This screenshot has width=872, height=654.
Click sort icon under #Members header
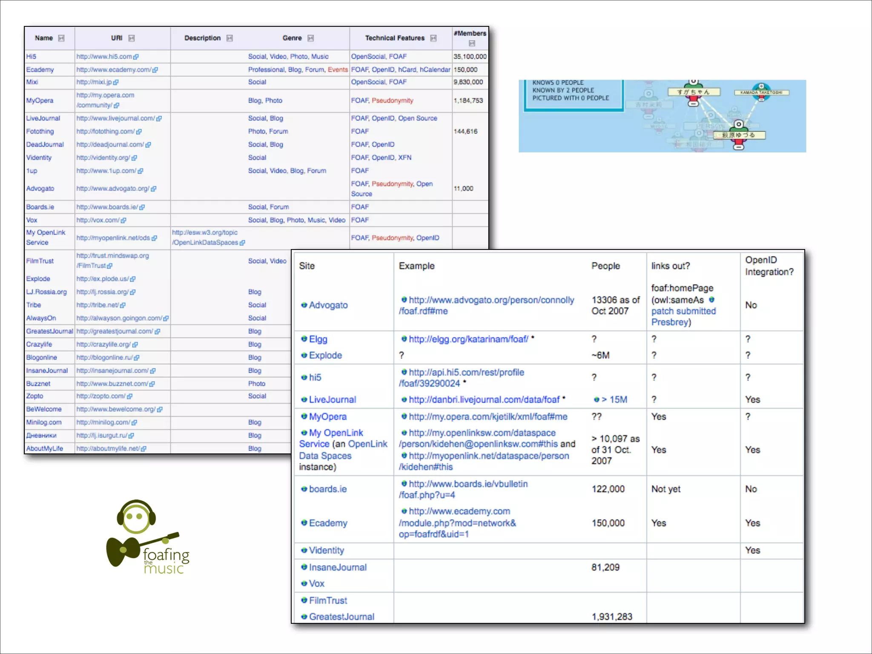click(472, 43)
